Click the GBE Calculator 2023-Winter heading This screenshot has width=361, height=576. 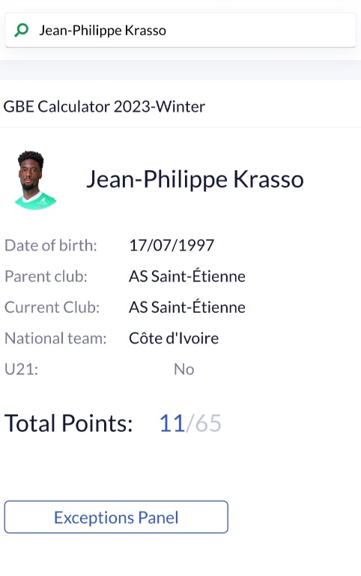click(104, 106)
